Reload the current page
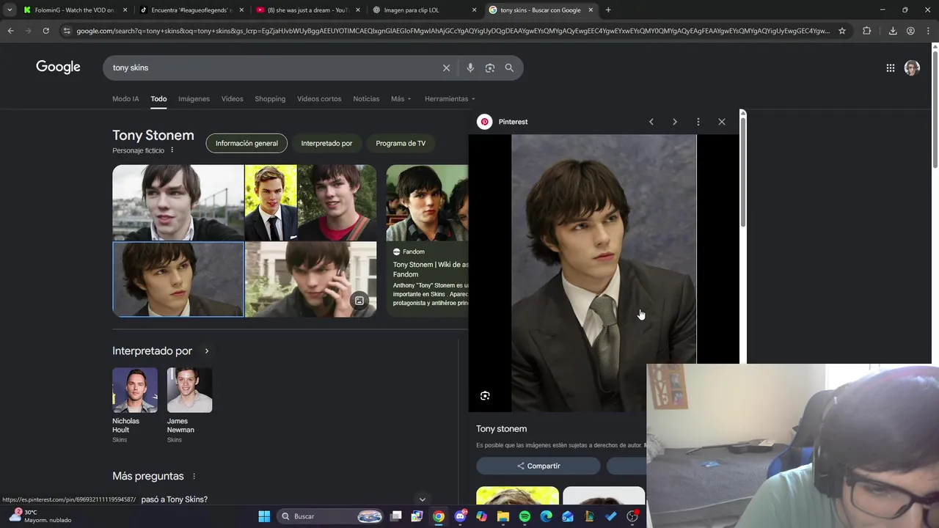The width and height of the screenshot is (939, 528). pyautogui.click(x=45, y=31)
